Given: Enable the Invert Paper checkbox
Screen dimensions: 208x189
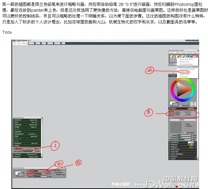Looking at the screenshot, I should 185,132.
